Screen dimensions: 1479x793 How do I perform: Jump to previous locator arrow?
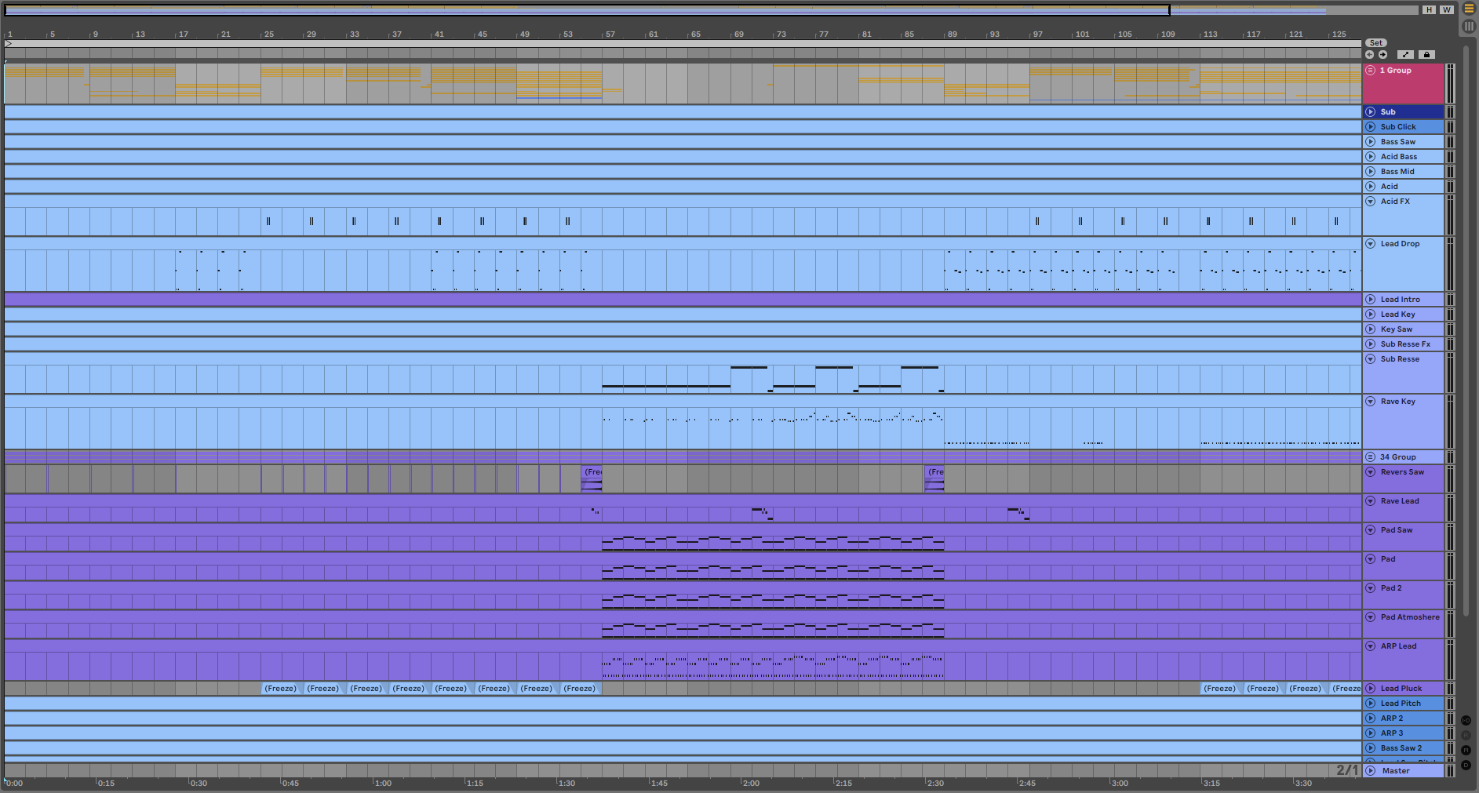(x=1370, y=55)
